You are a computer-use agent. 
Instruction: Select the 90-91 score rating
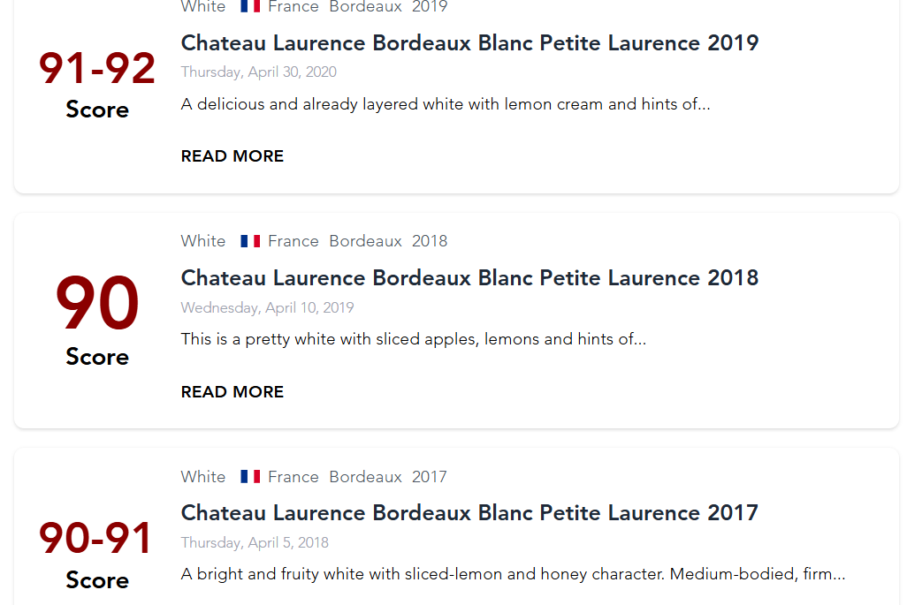pyautogui.click(x=96, y=539)
